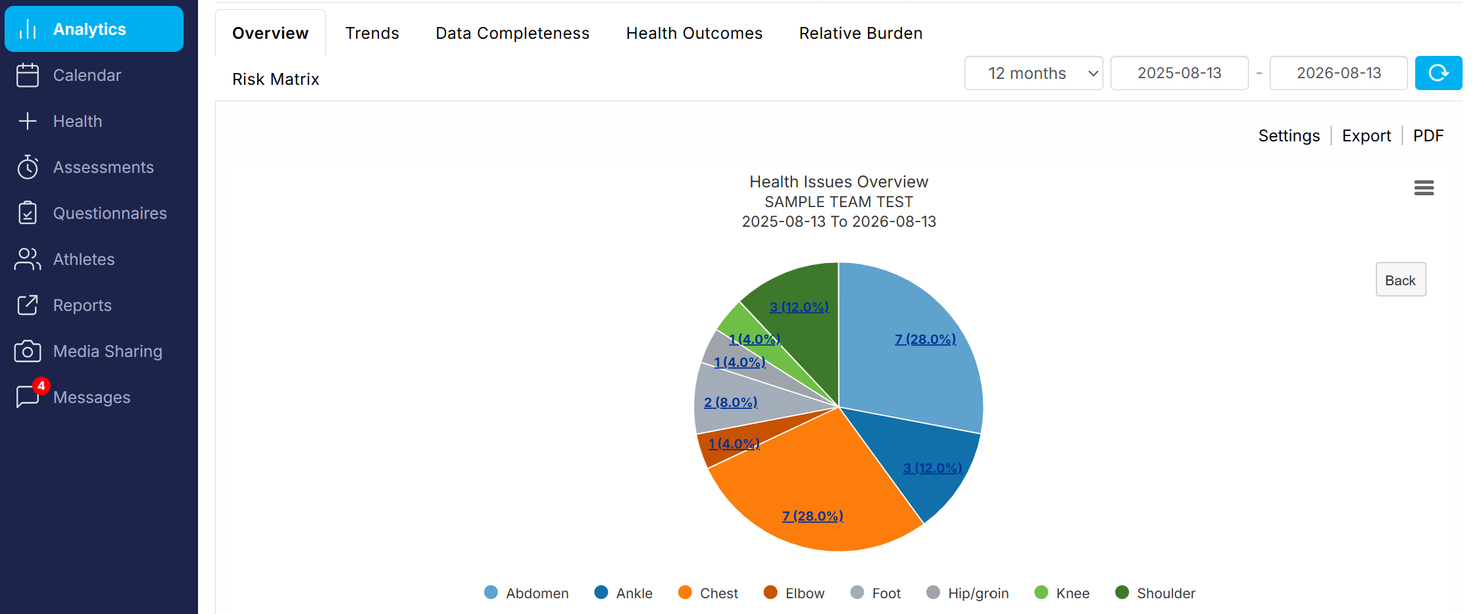Click the Export link

(1366, 135)
